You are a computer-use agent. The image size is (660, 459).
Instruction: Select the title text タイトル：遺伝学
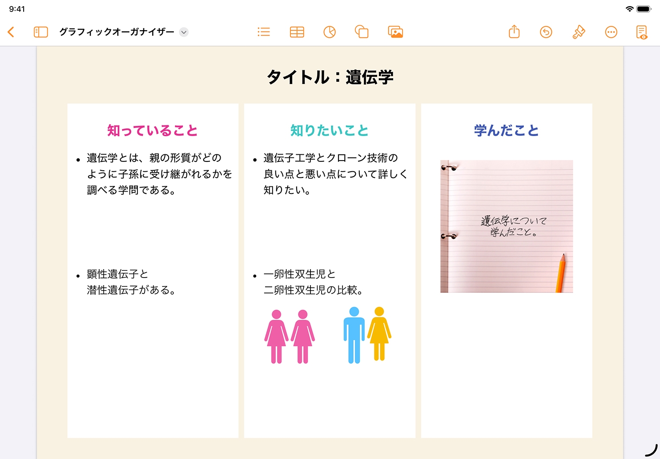330,77
